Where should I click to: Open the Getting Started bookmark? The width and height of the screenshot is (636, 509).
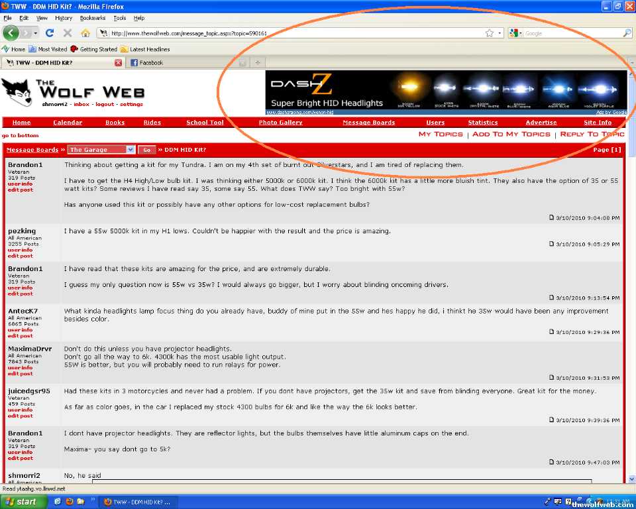(x=93, y=49)
